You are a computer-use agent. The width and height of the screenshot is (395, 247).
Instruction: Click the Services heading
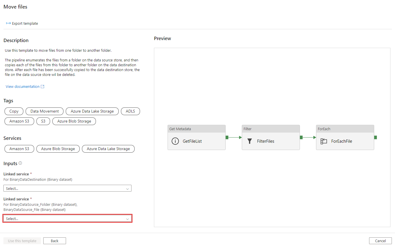coord(12,138)
